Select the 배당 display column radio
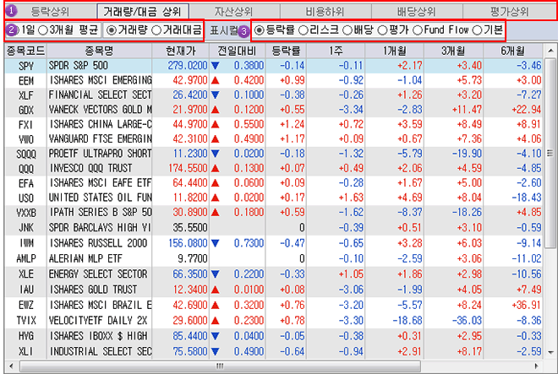This screenshot has height=374, width=558. (x=358, y=30)
